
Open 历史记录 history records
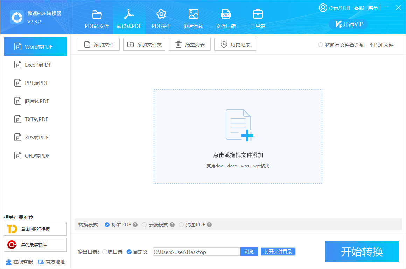pyautogui.click(x=235, y=45)
